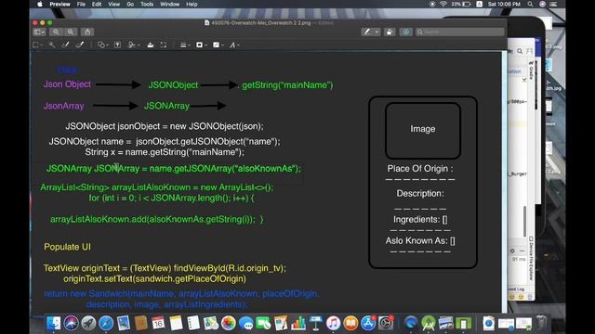Select the Text box tool
Image resolution: width=595 pixels, height=334 pixels.
click(118, 45)
